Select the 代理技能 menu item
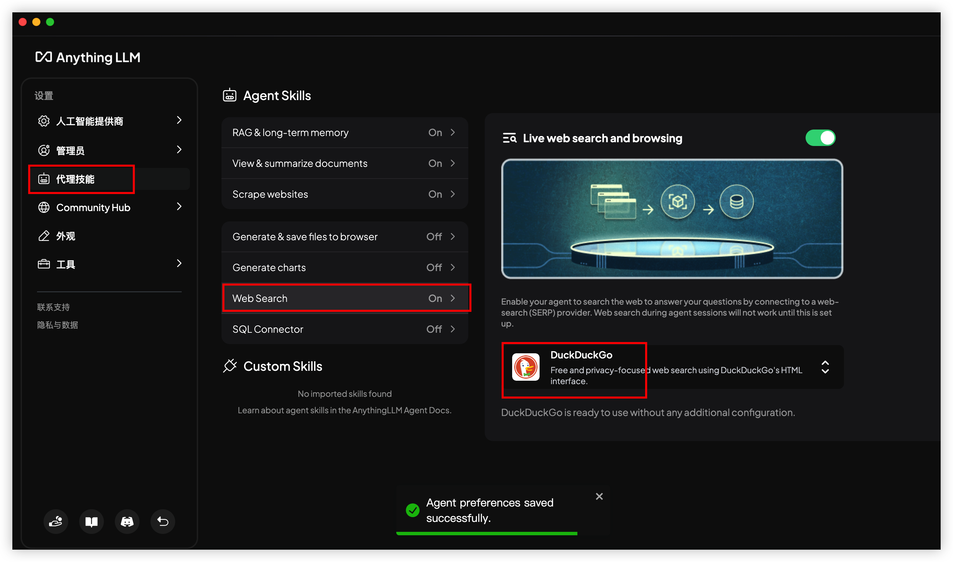Viewport: 953px width, 562px height. 75,179
